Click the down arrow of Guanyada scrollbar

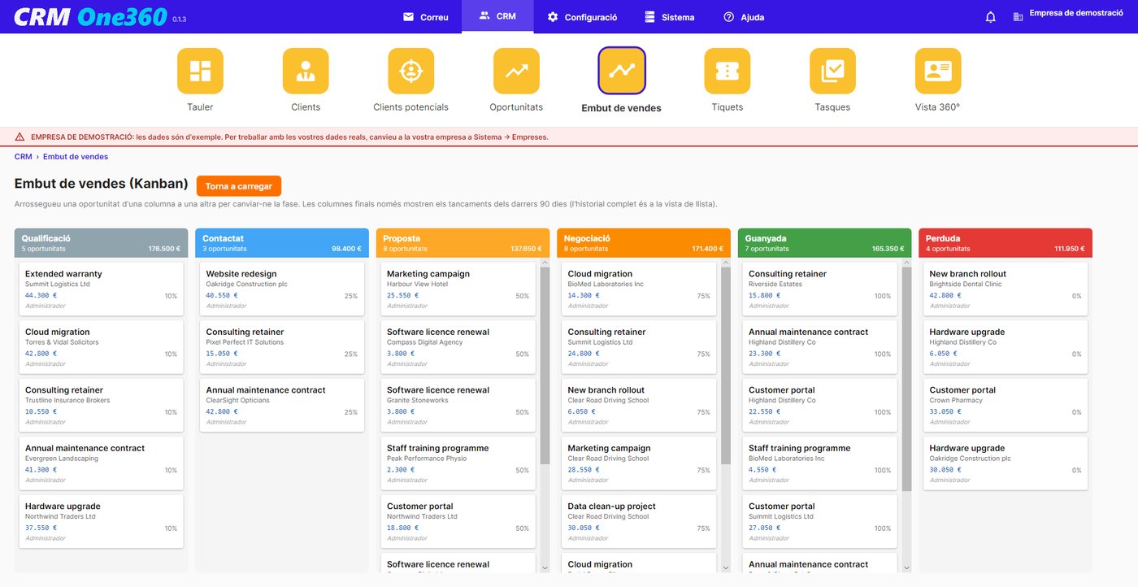[x=906, y=567]
